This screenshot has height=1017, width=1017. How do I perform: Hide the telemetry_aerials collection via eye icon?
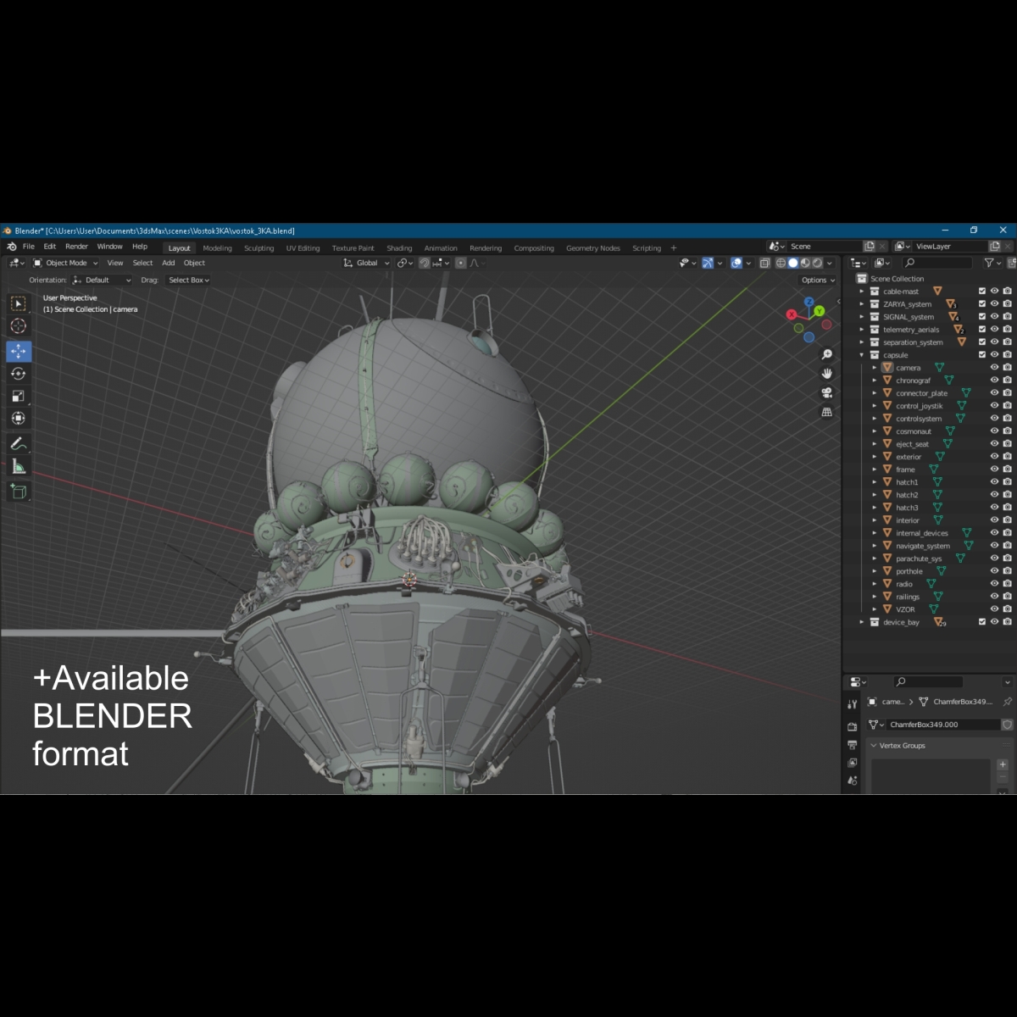(995, 330)
